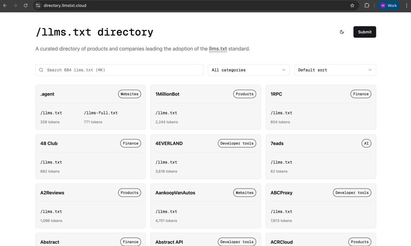The width and height of the screenshot is (411, 246).
Task: Click Products tag on A2Reviews card
Action: coord(130,193)
